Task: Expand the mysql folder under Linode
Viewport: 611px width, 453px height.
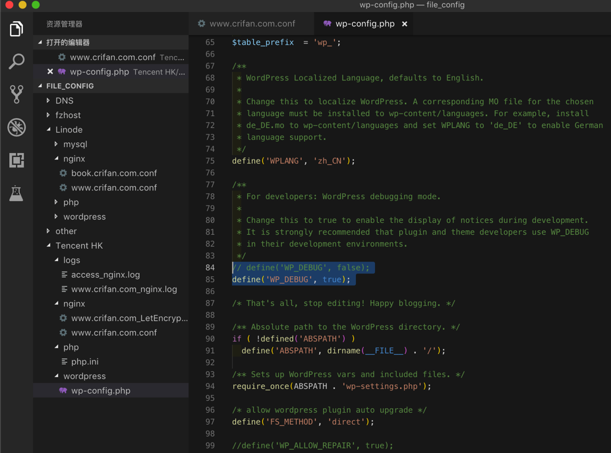Action: pyautogui.click(x=74, y=144)
